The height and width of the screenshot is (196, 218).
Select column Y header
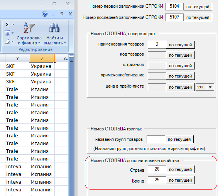pos(17,58)
